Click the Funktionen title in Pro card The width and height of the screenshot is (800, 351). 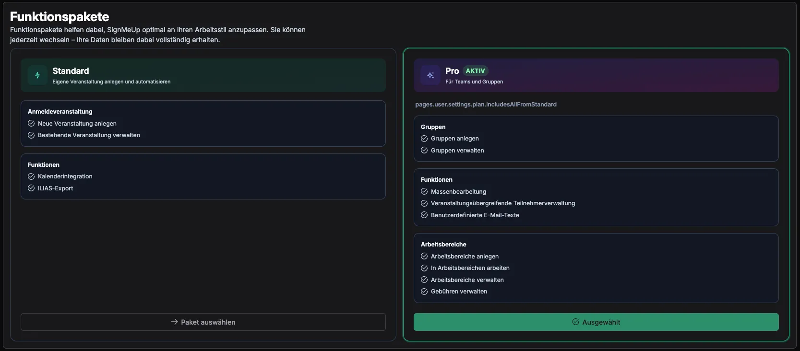[437, 180]
